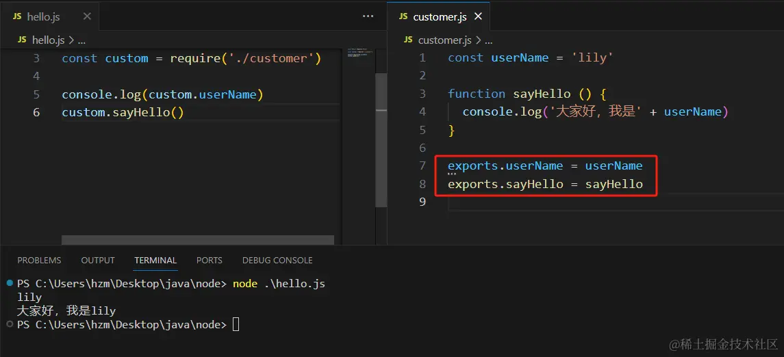Click the hollow prompt marker on last terminal line
Image resolution: width=784 pixels, height=357 pixels.
click(x=10, y=325)
